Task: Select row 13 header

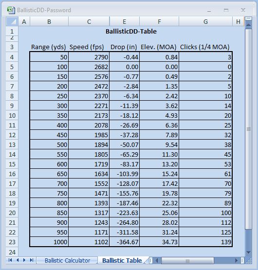Action: click(12, 144)
